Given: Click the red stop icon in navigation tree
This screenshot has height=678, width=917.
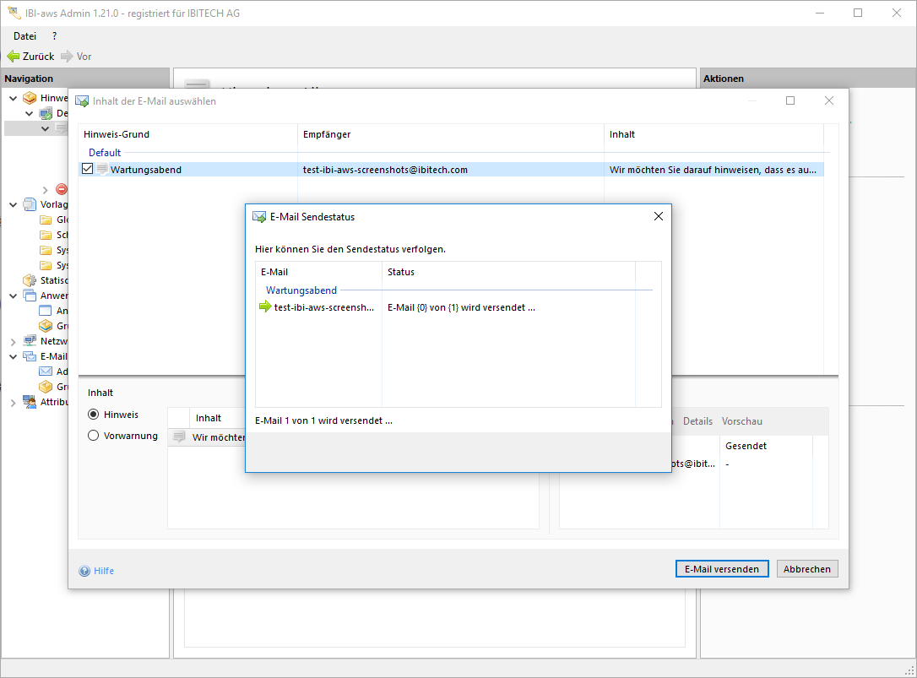Looking at the screenshot, I should (x=61, y=189).
